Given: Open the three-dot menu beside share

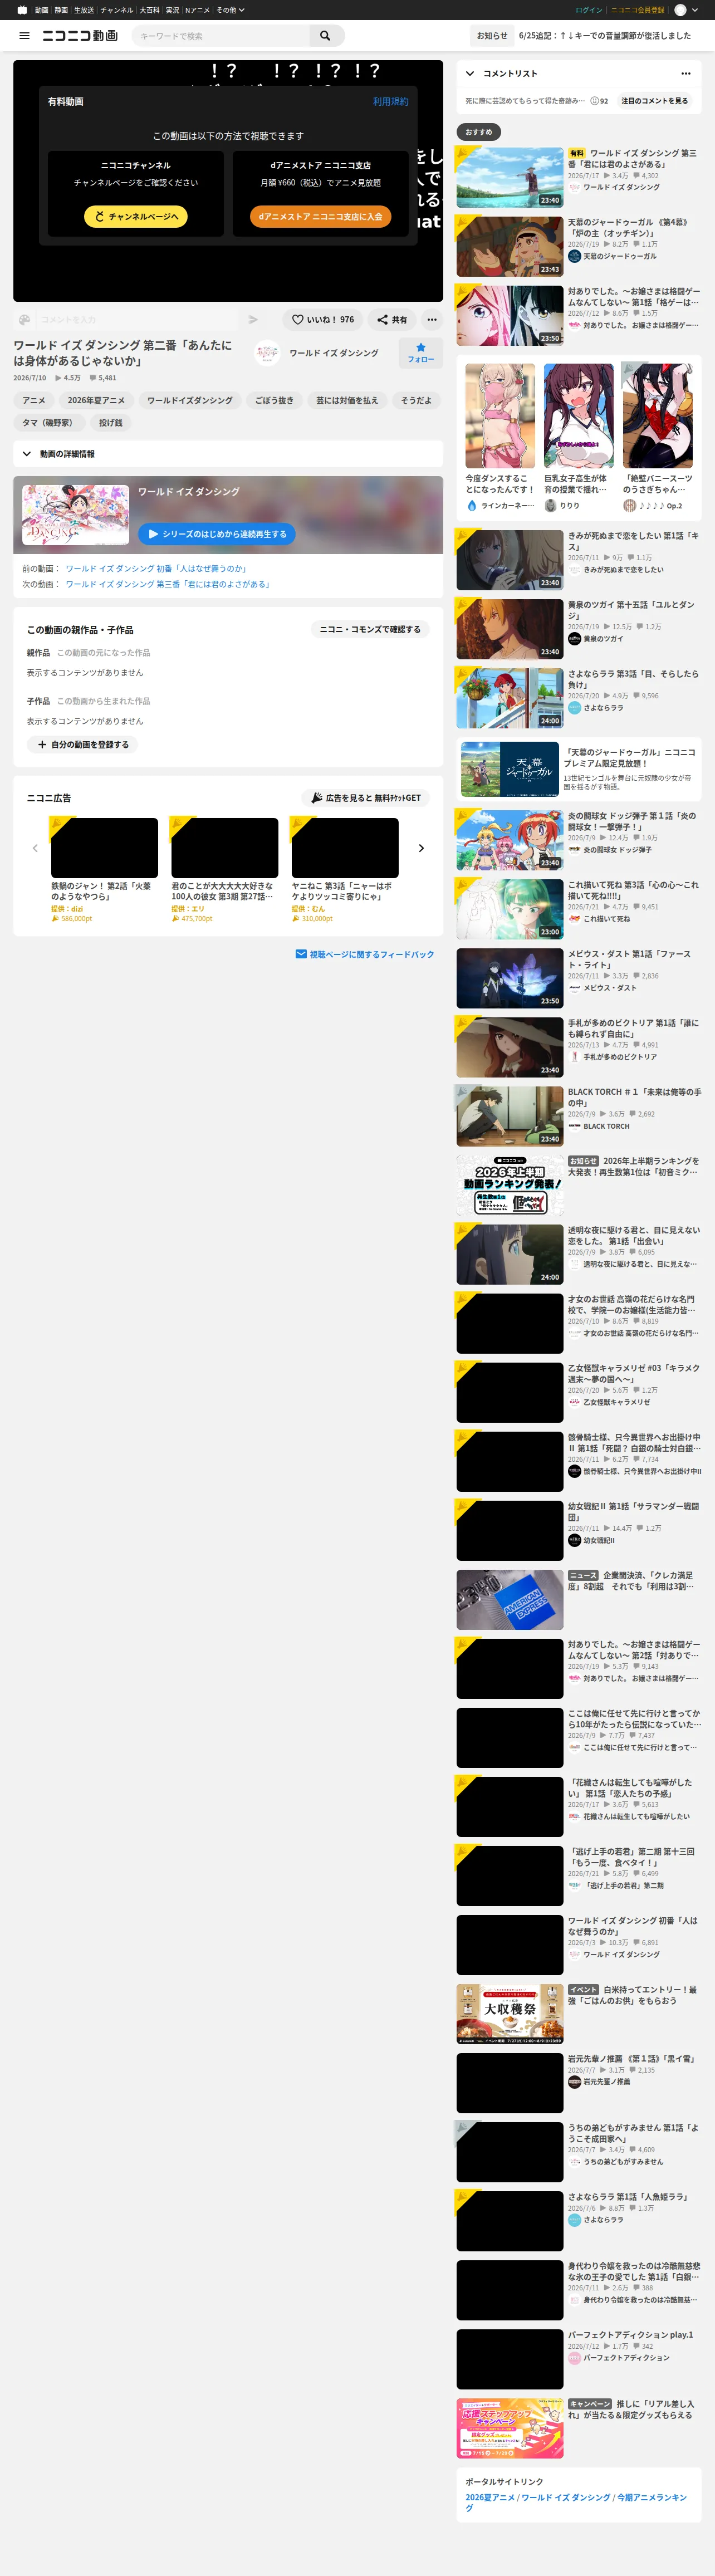Looking at the screenshot, I should [431, 320].
